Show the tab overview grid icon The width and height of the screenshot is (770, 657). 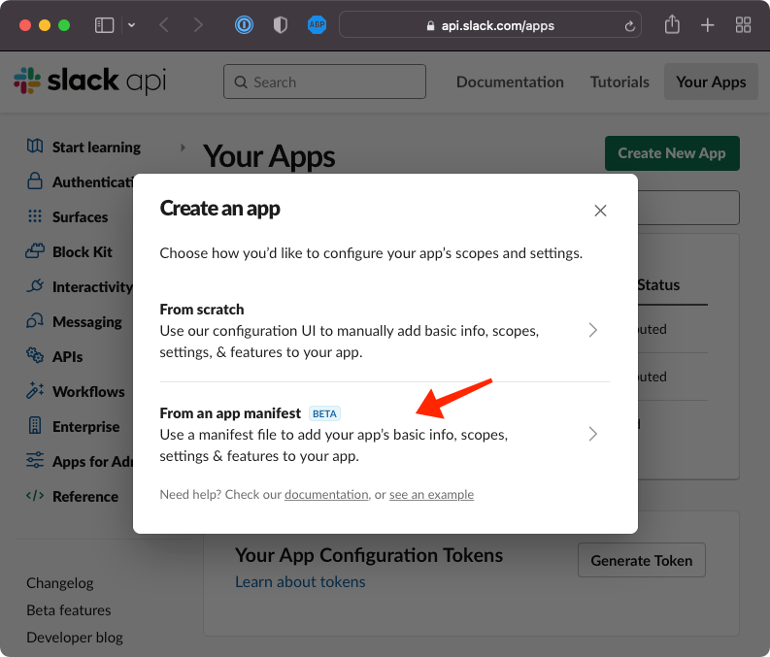743,25
